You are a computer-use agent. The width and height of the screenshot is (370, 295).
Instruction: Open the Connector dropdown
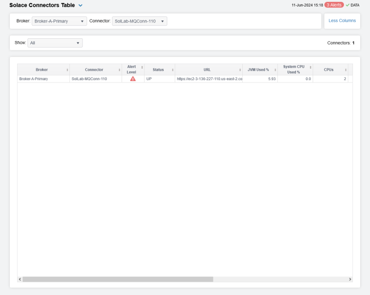click(x=139, y=21)
